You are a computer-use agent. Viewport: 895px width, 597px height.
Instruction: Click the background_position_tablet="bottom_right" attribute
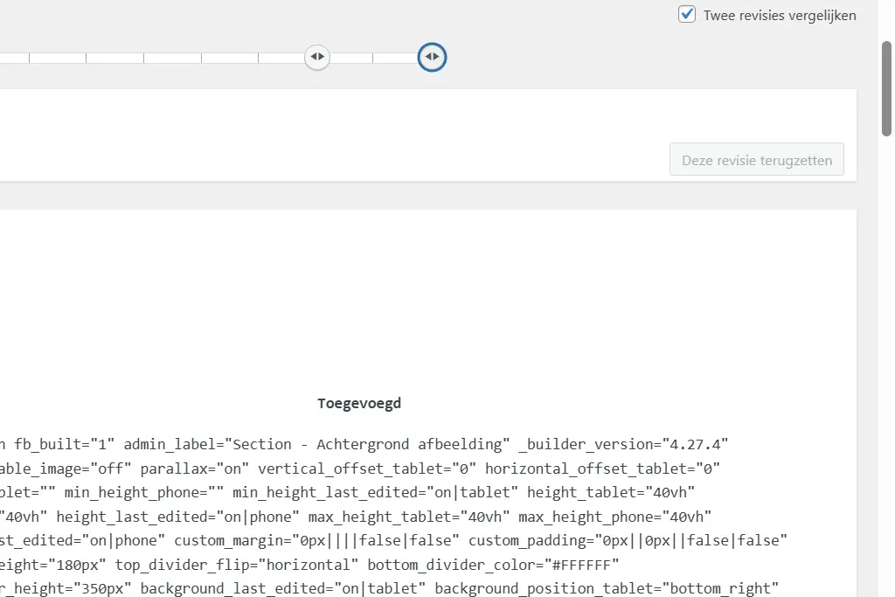click(x=607, y=587)
